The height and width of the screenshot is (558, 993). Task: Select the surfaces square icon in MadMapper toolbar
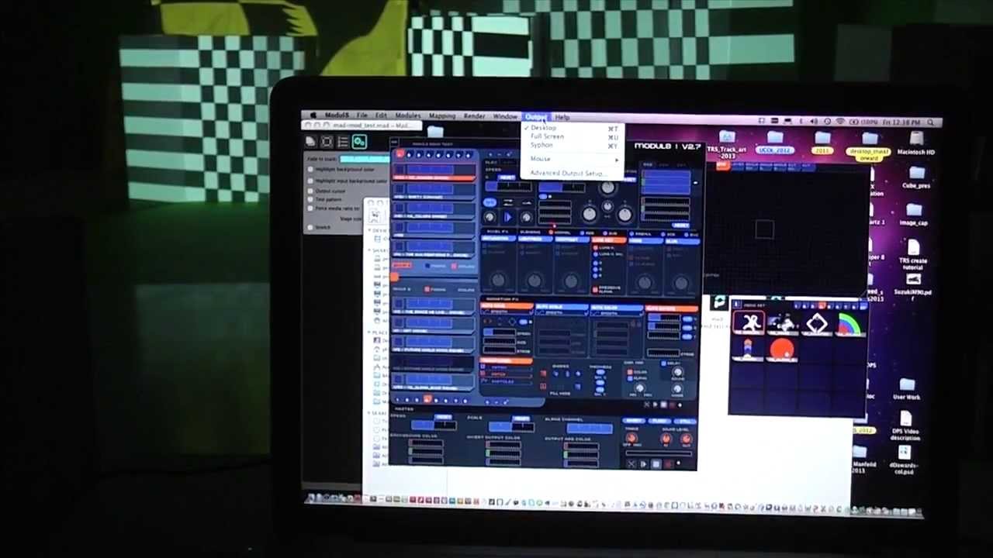tap(327, 142)
